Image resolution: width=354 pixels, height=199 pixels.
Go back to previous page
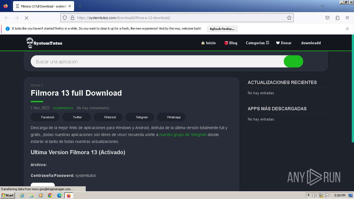(x=7, y=18)
